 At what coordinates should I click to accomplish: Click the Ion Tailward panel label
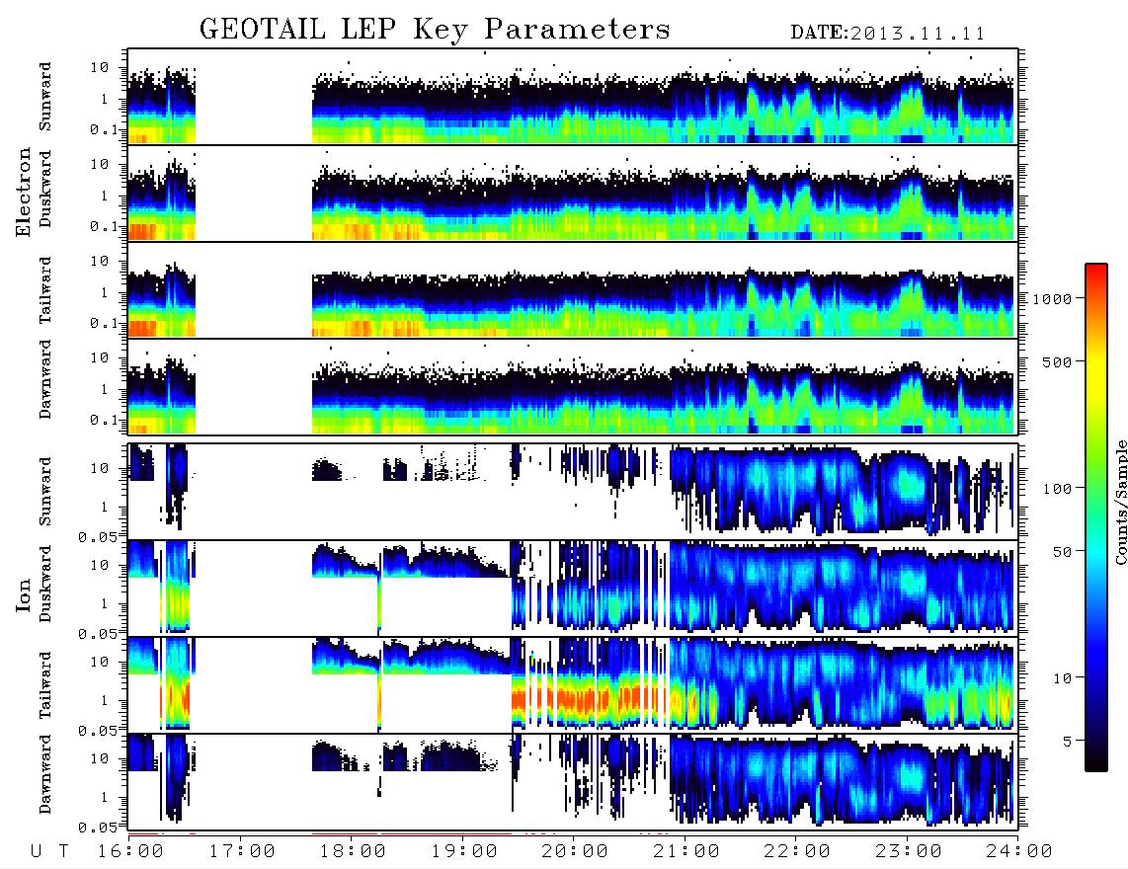coord(45,685)
